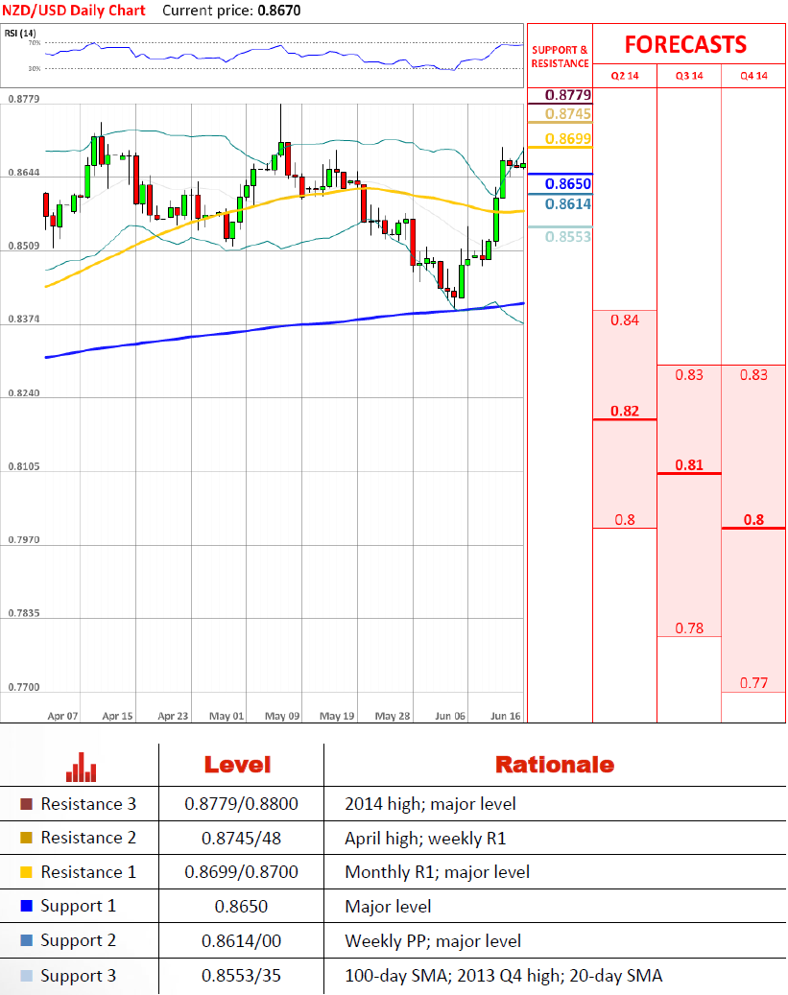788x995 pixels.
Task: Click the level cell 0.8745/48
Action: pos(241,839)
